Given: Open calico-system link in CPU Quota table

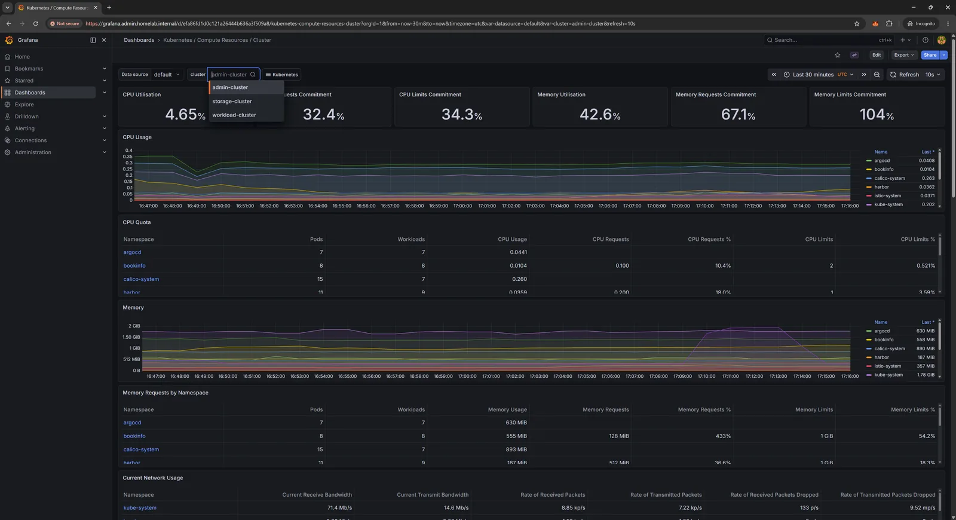Looking at the screenshot, I should coord(141,279).
